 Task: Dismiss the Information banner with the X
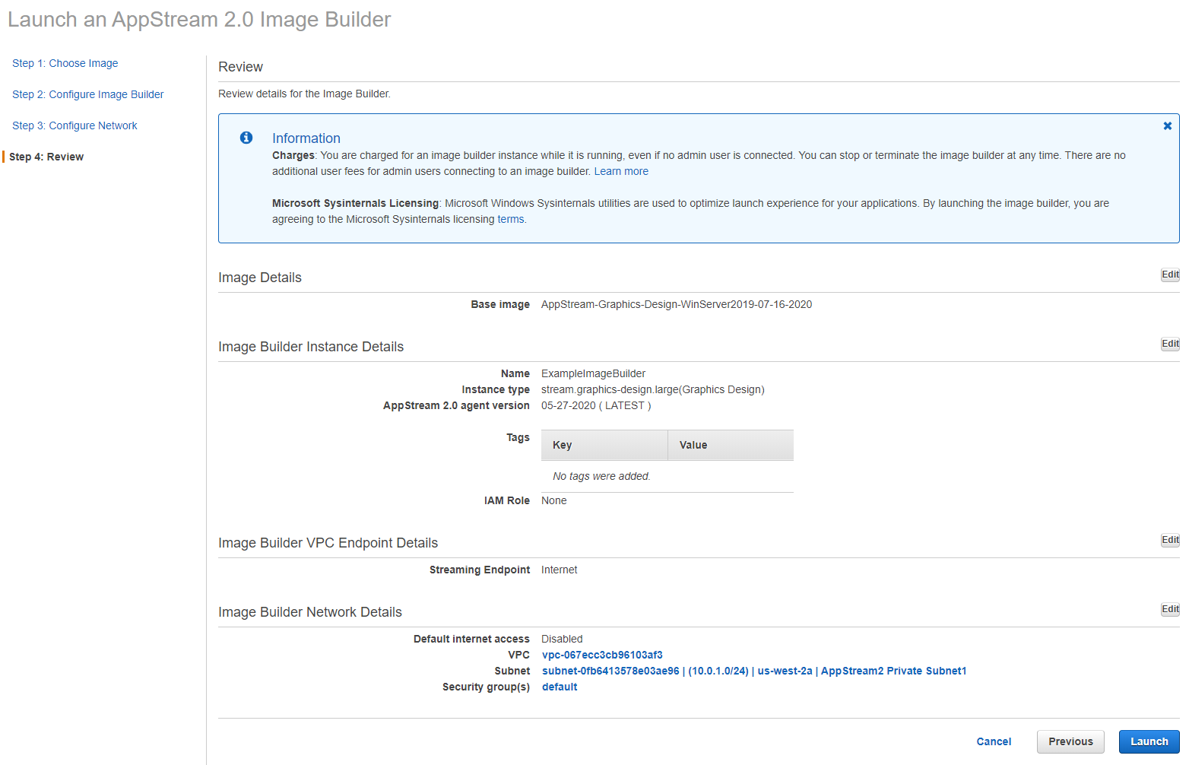tap(1167, 126)
